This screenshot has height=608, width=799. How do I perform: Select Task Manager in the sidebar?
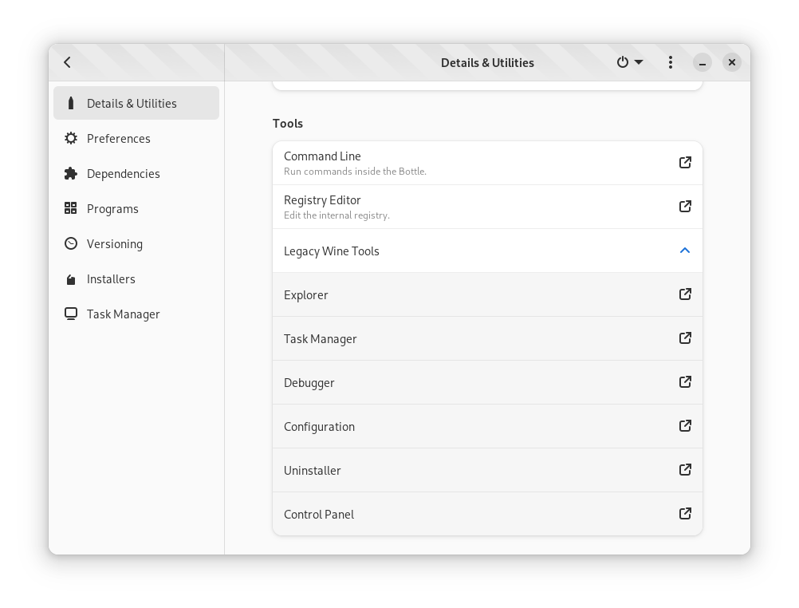click(124, 314)
